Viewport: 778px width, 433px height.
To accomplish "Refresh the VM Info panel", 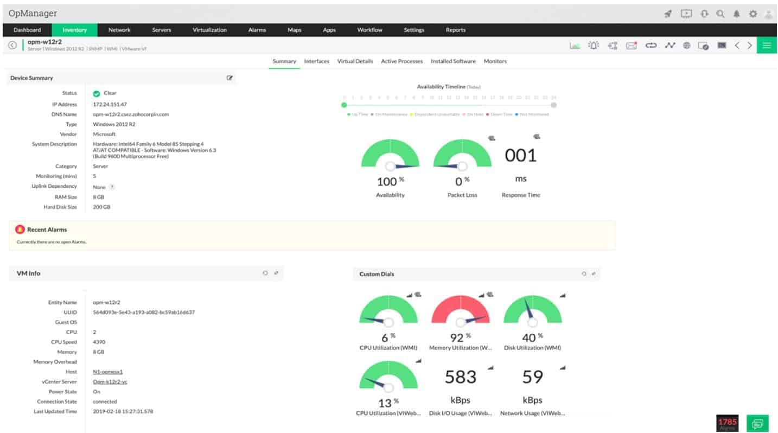I will [265, 273].
